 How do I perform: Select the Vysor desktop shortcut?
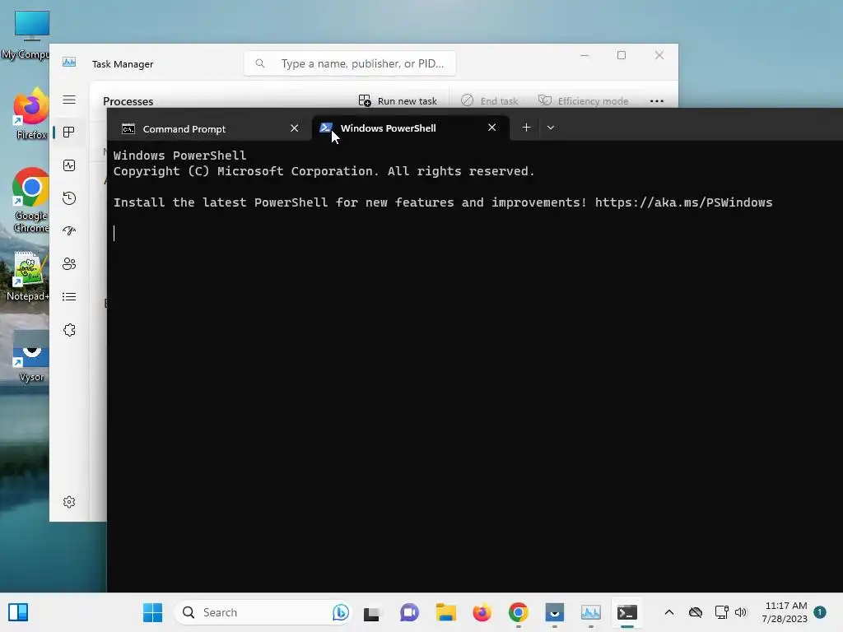30,357
